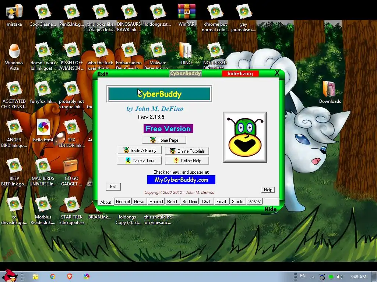Switch to the Buddies tab
The width and height of the screenshot is (377, 282).
point(190,202)
